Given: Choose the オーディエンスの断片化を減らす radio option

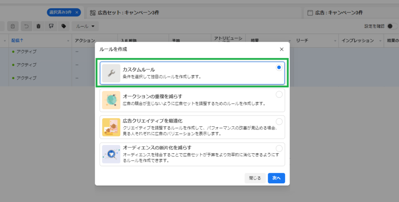Looking at the screenshot, I should [279, 149].
